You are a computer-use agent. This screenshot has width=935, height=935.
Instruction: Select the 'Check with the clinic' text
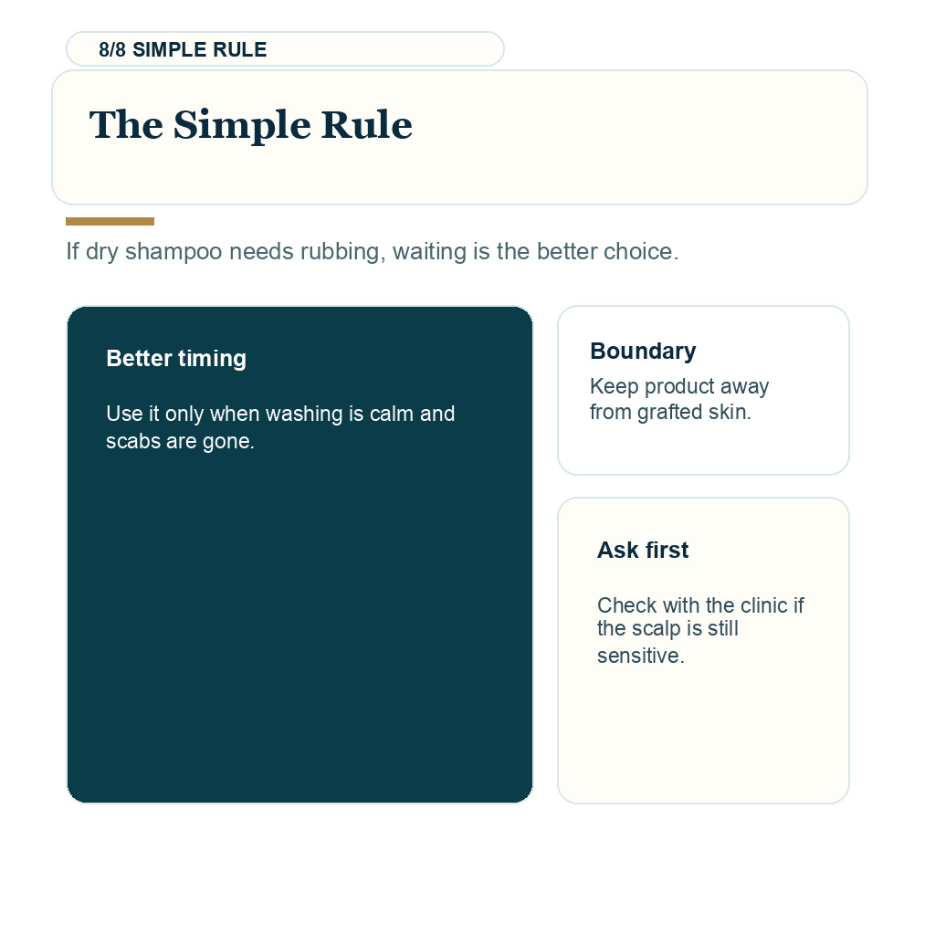pos(700,630)
